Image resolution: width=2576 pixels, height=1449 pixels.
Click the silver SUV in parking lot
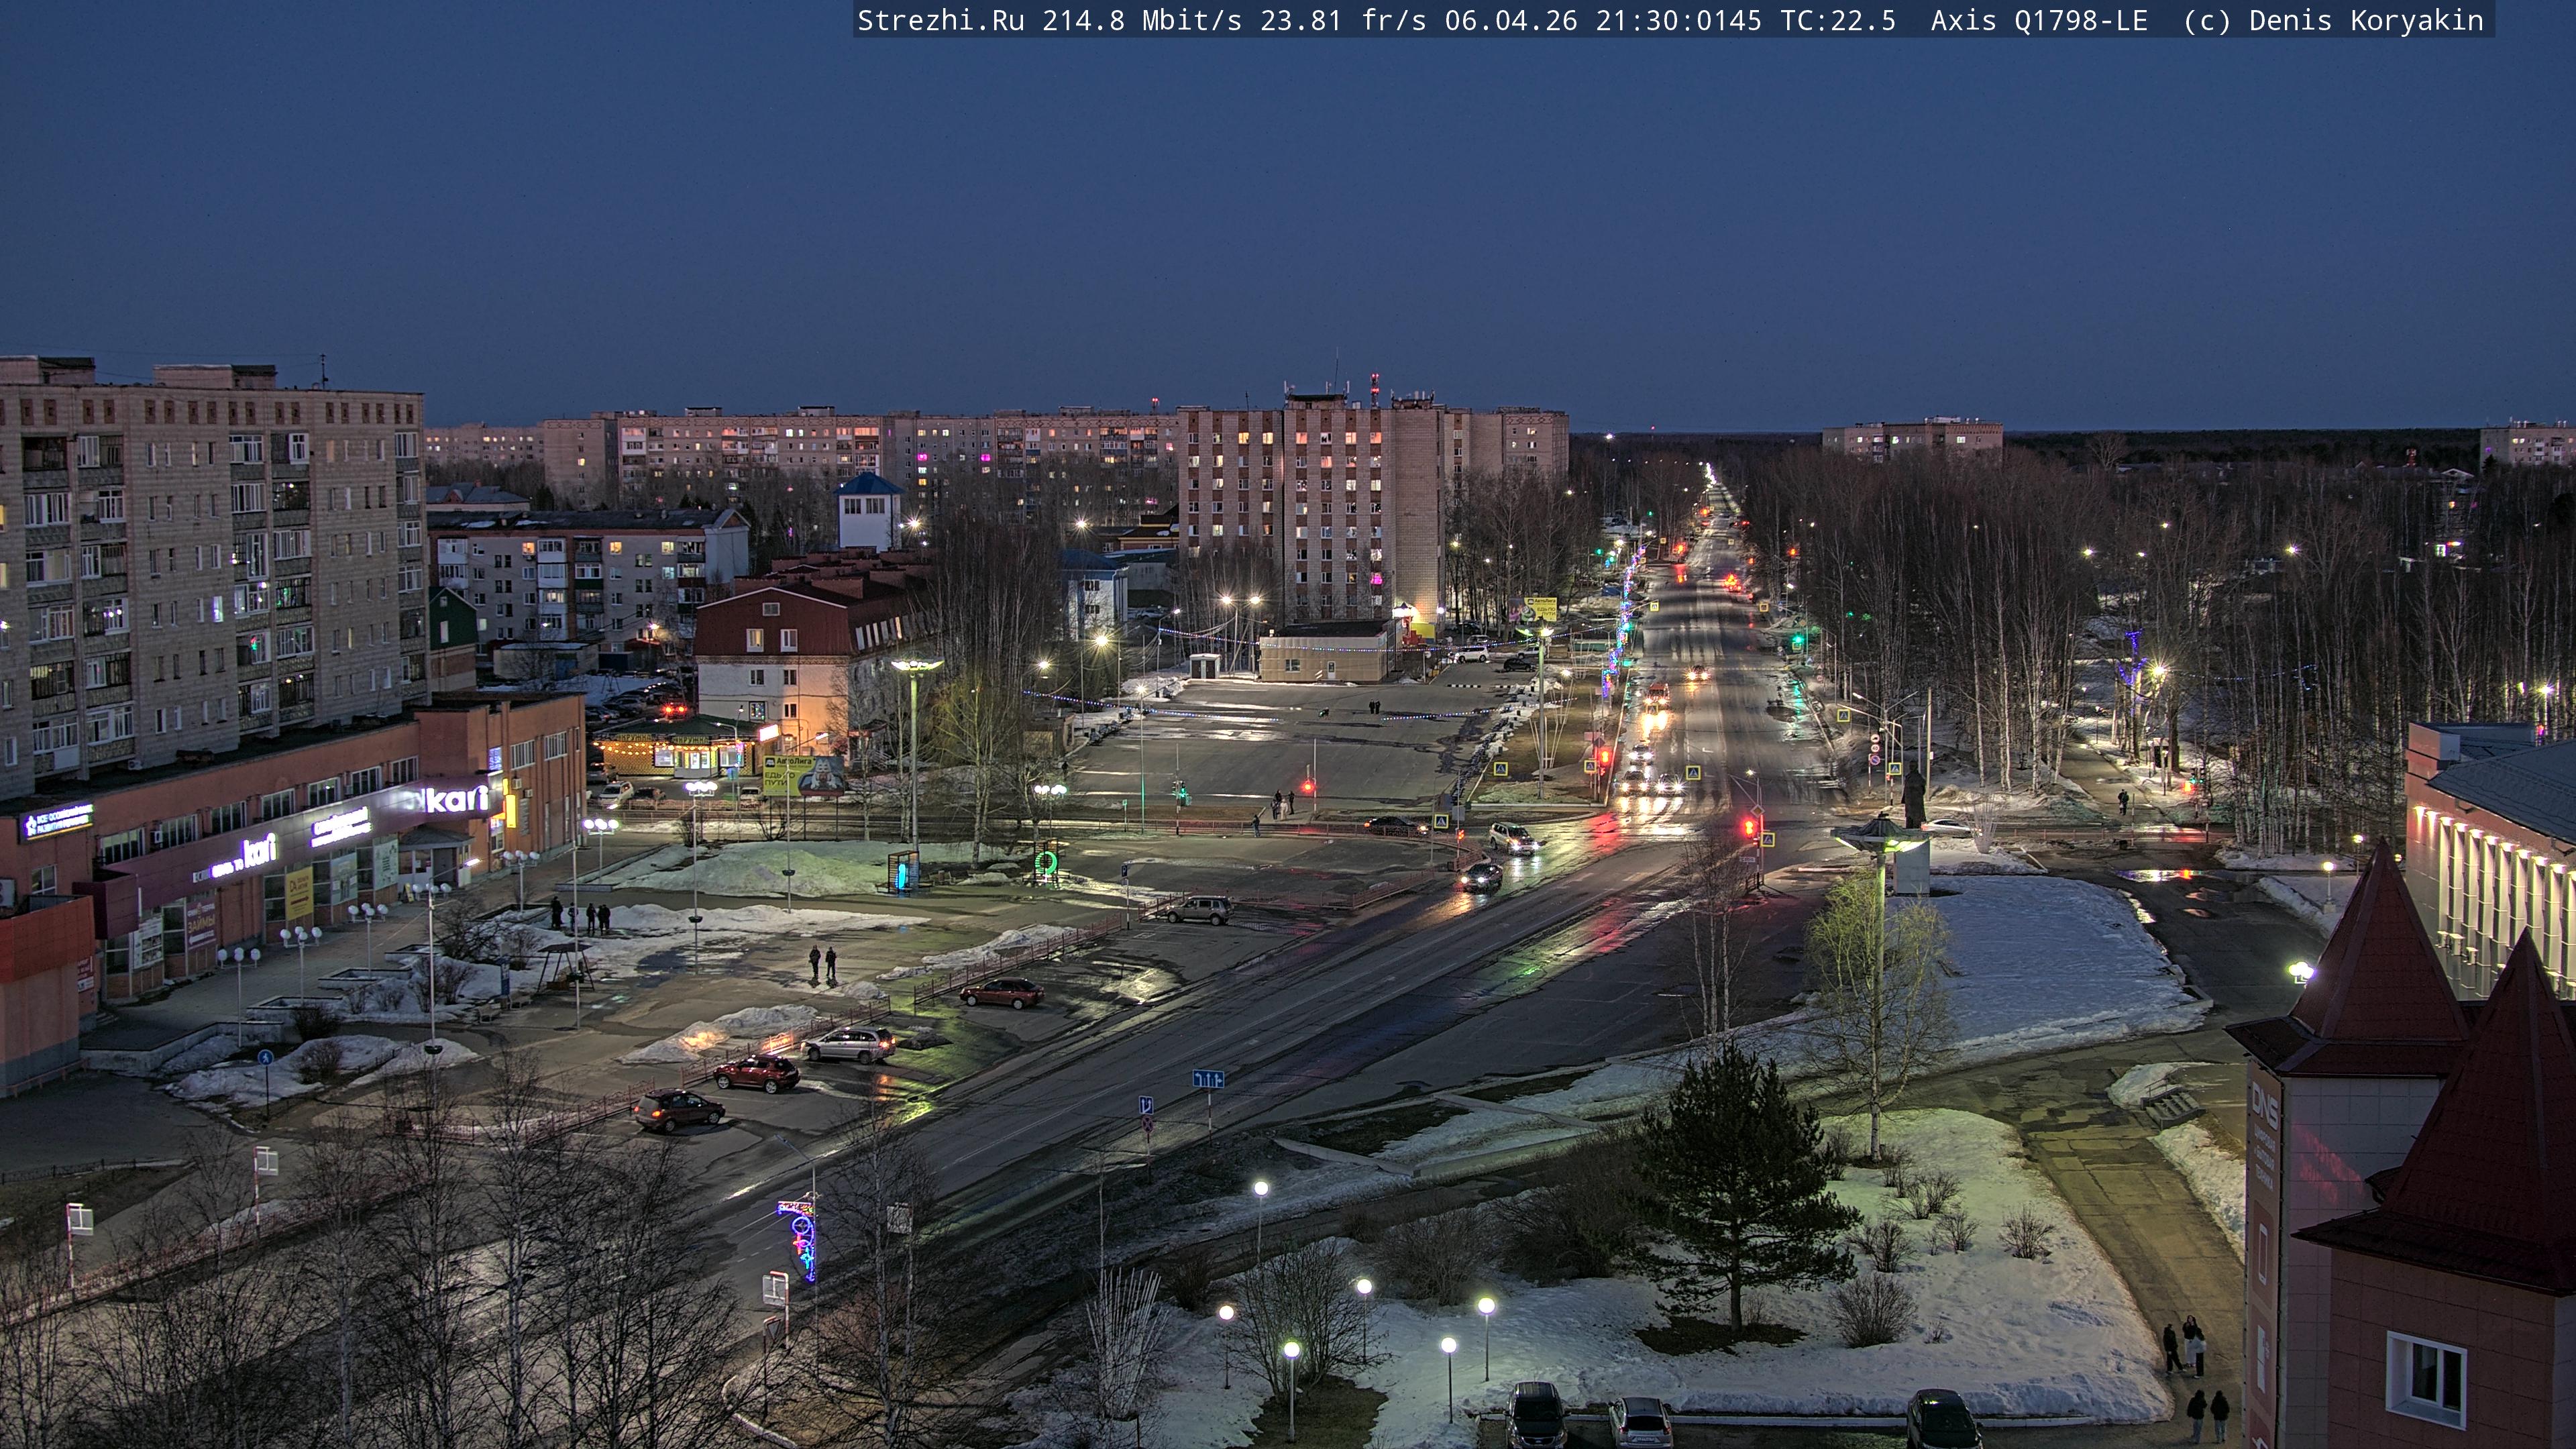point(849,1045)
